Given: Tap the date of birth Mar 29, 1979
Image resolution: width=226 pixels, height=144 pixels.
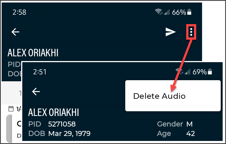Looking at the screenshot, I should coord(69,133).
